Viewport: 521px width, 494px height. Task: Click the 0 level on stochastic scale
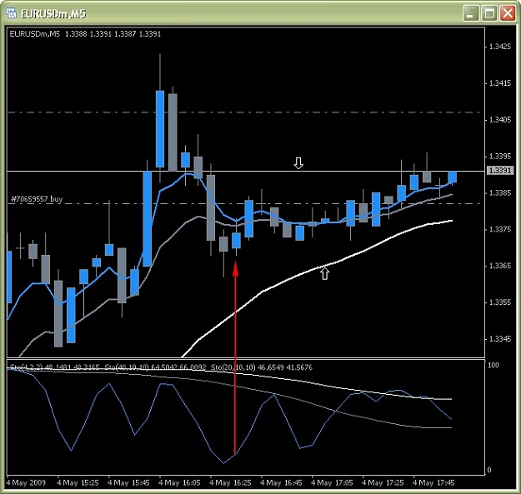point(489,470)
